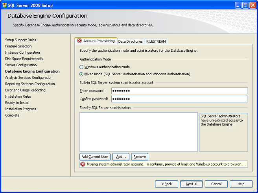Click the error icon beside Missing system administrator message
Viewport: 258px width, 193px height.
83,164
